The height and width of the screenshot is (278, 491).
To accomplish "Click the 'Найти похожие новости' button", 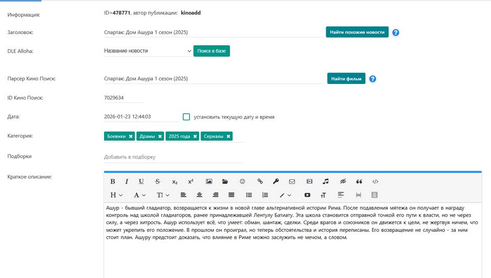I will coord(357,33).
